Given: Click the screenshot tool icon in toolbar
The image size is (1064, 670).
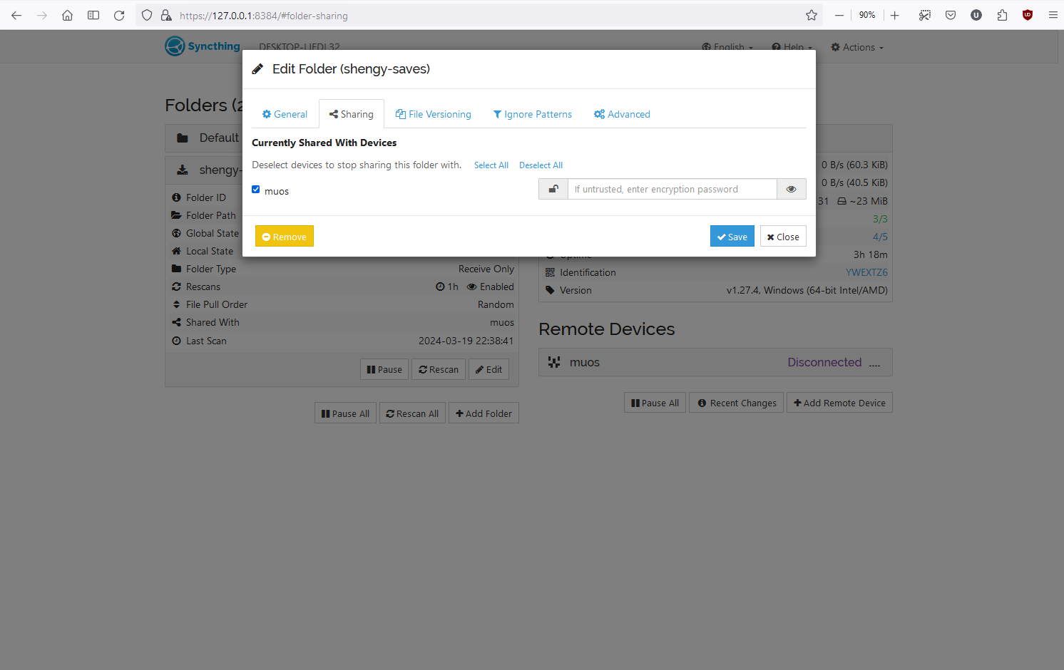Looking at the screenshot, I should point(925,15).
